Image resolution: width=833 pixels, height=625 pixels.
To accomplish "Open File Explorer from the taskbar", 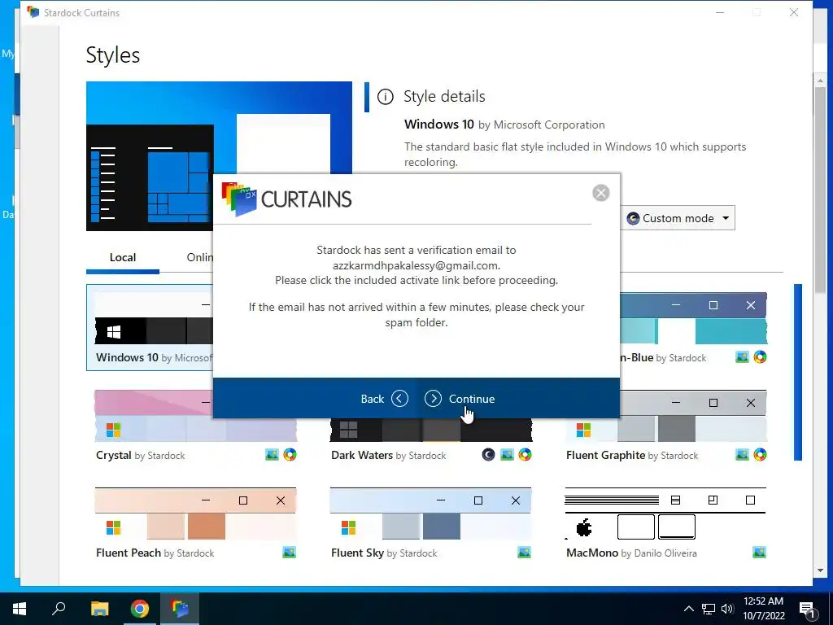I will 99,609.
